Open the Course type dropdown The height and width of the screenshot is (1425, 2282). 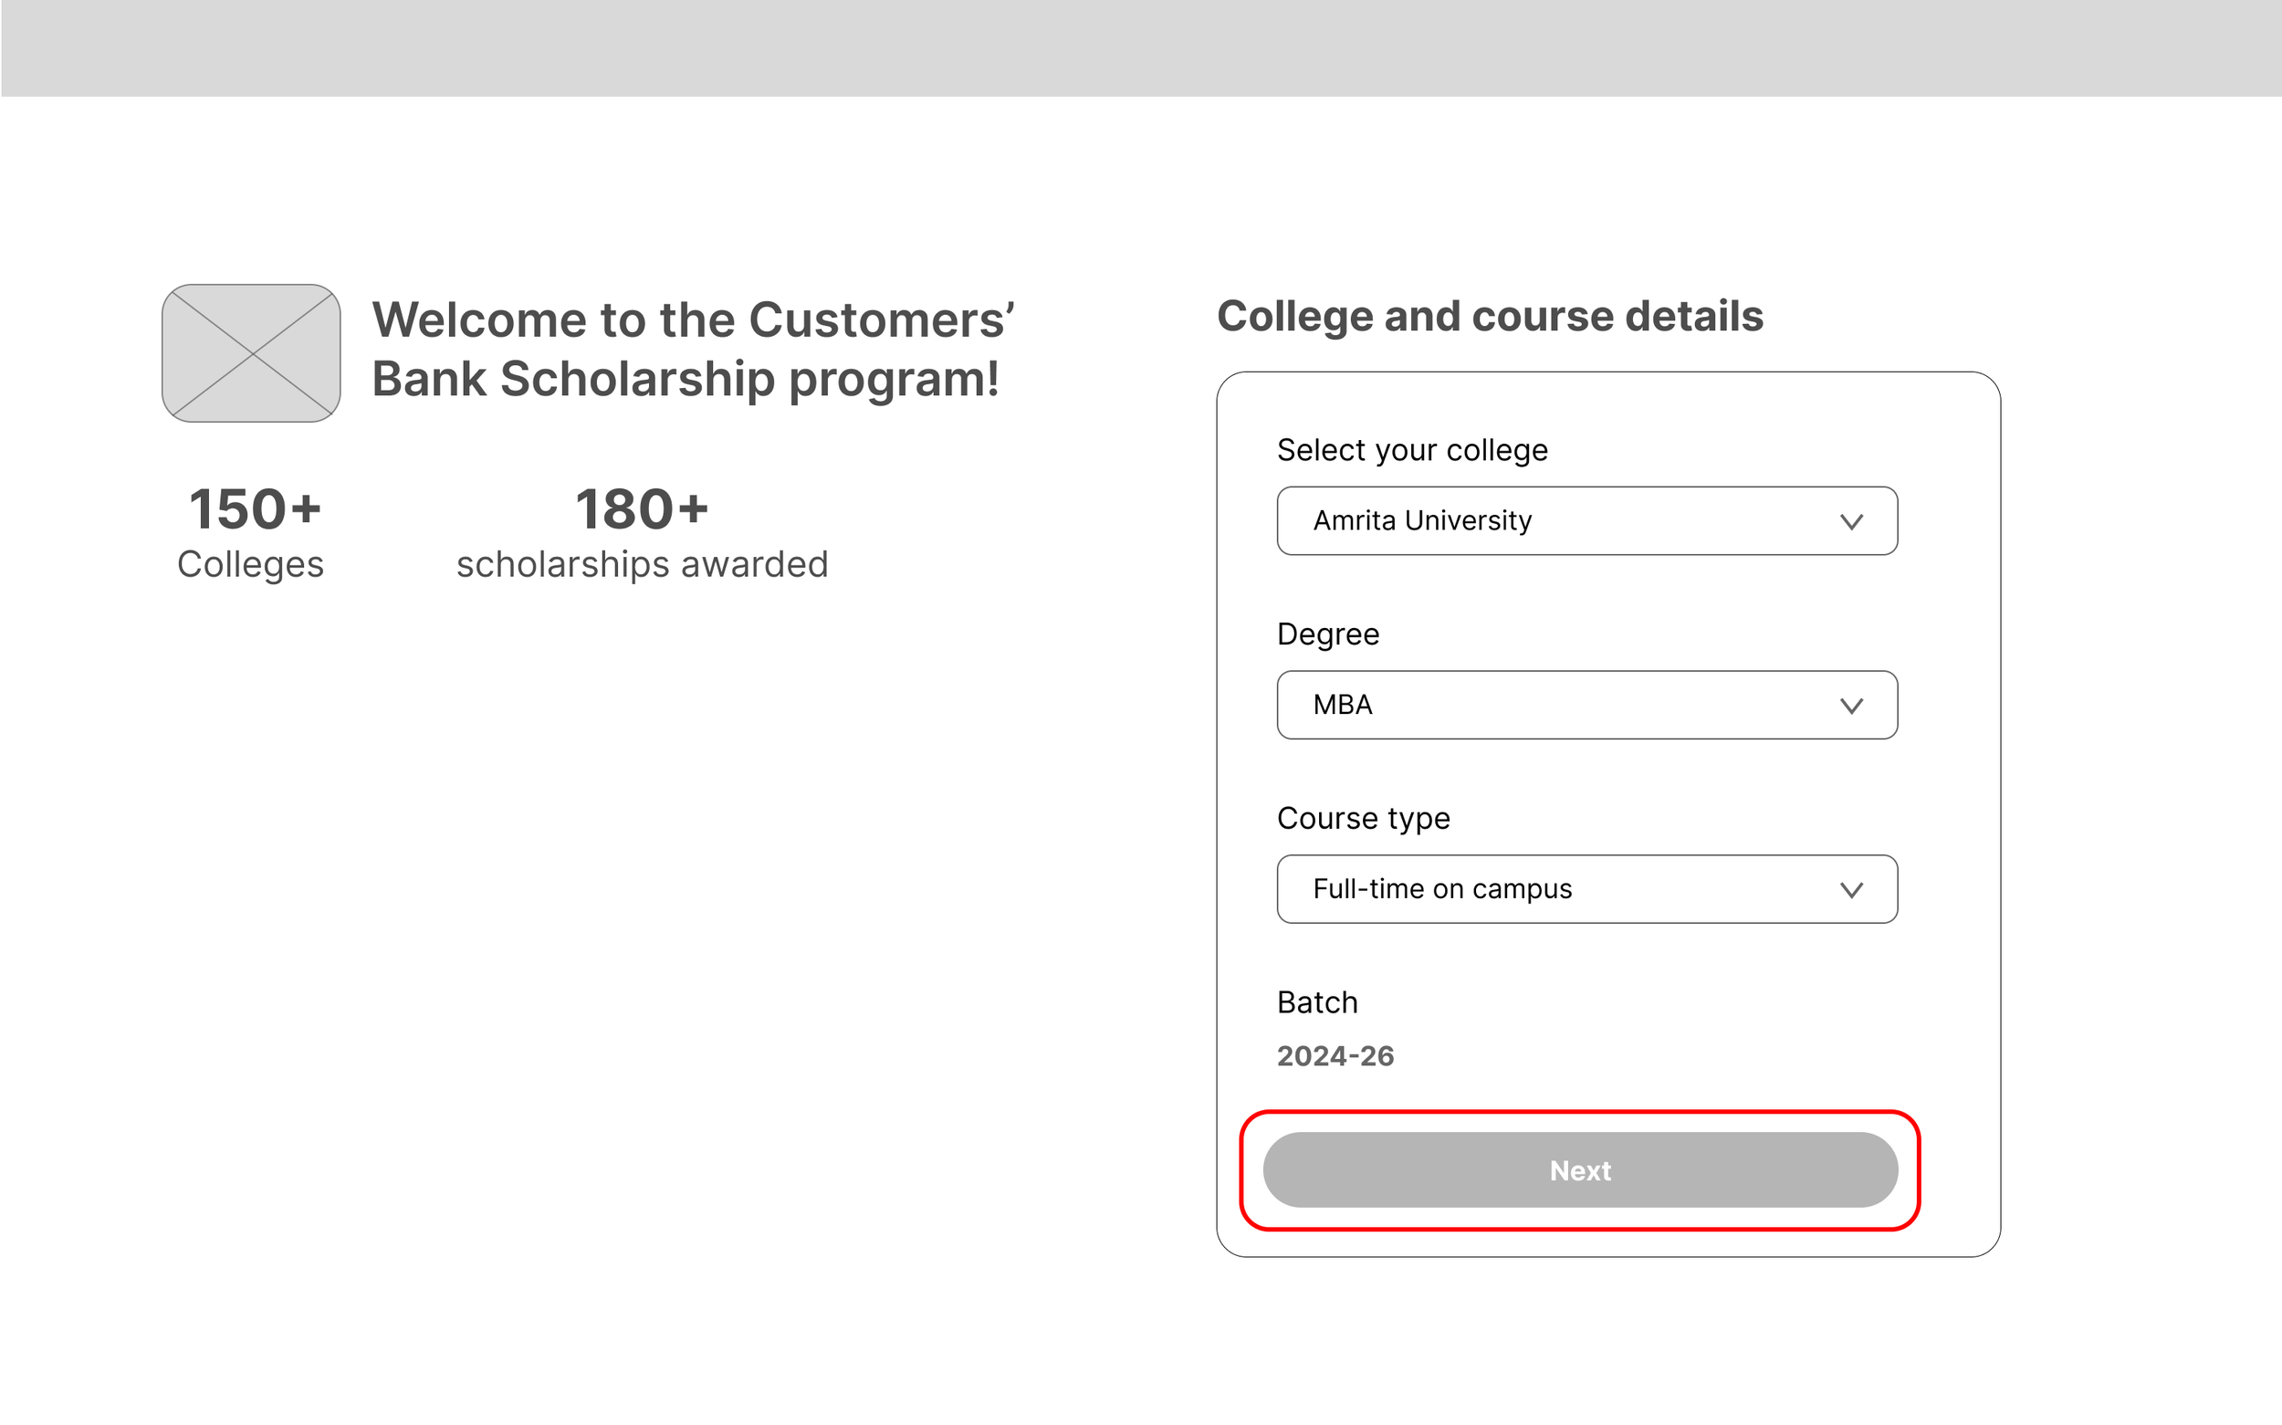point(1586,889)
